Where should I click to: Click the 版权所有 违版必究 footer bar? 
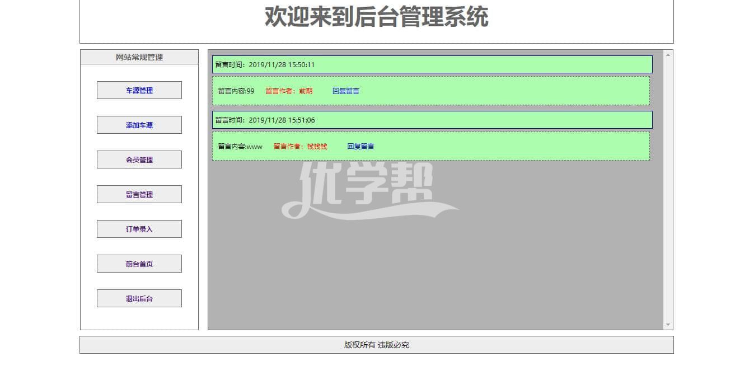[x=376, y=345]
